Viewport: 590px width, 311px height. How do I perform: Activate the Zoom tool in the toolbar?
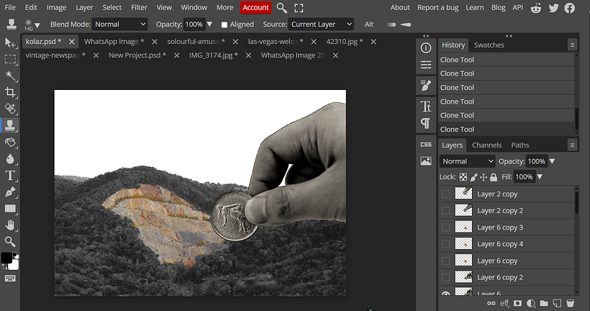tap(10, 242)
